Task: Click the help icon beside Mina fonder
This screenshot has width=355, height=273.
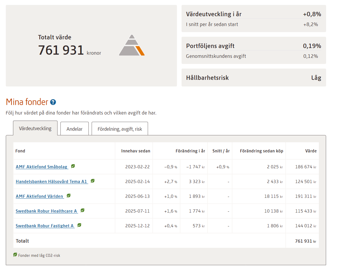Action: 53,102
